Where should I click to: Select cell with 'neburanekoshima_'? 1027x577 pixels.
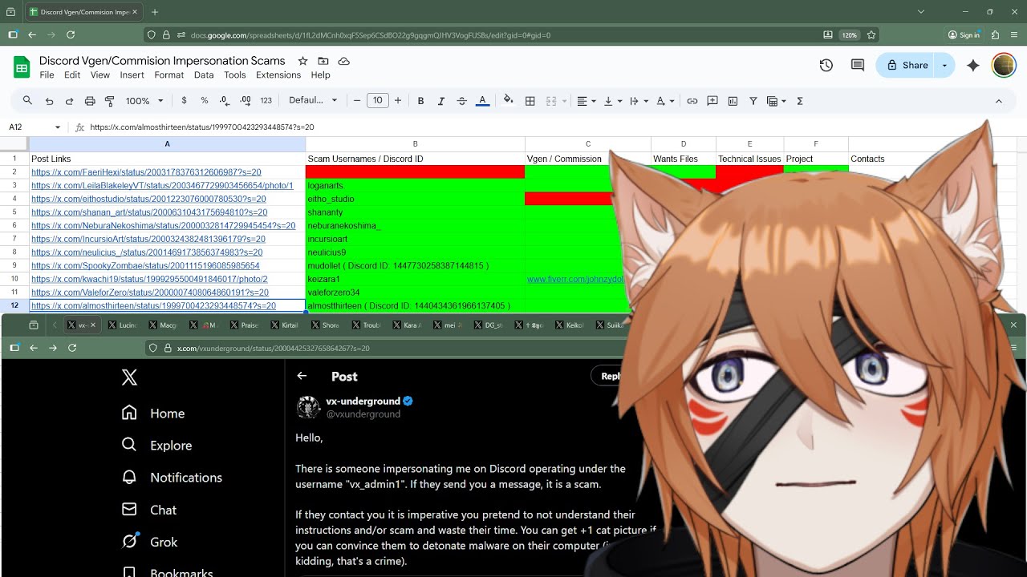415,226
